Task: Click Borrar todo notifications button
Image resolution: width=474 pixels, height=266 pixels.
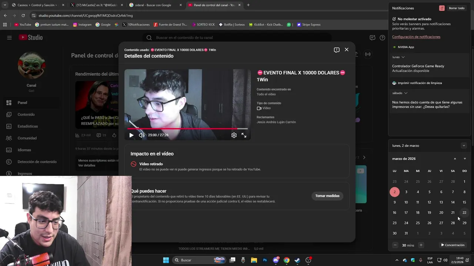Action: [x=456, y=8]
